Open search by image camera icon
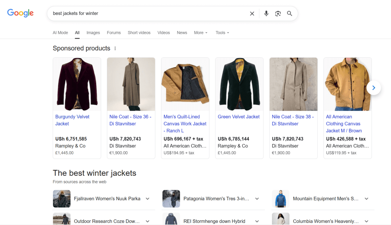The image size is (391, 225). [x=278, y=13]
